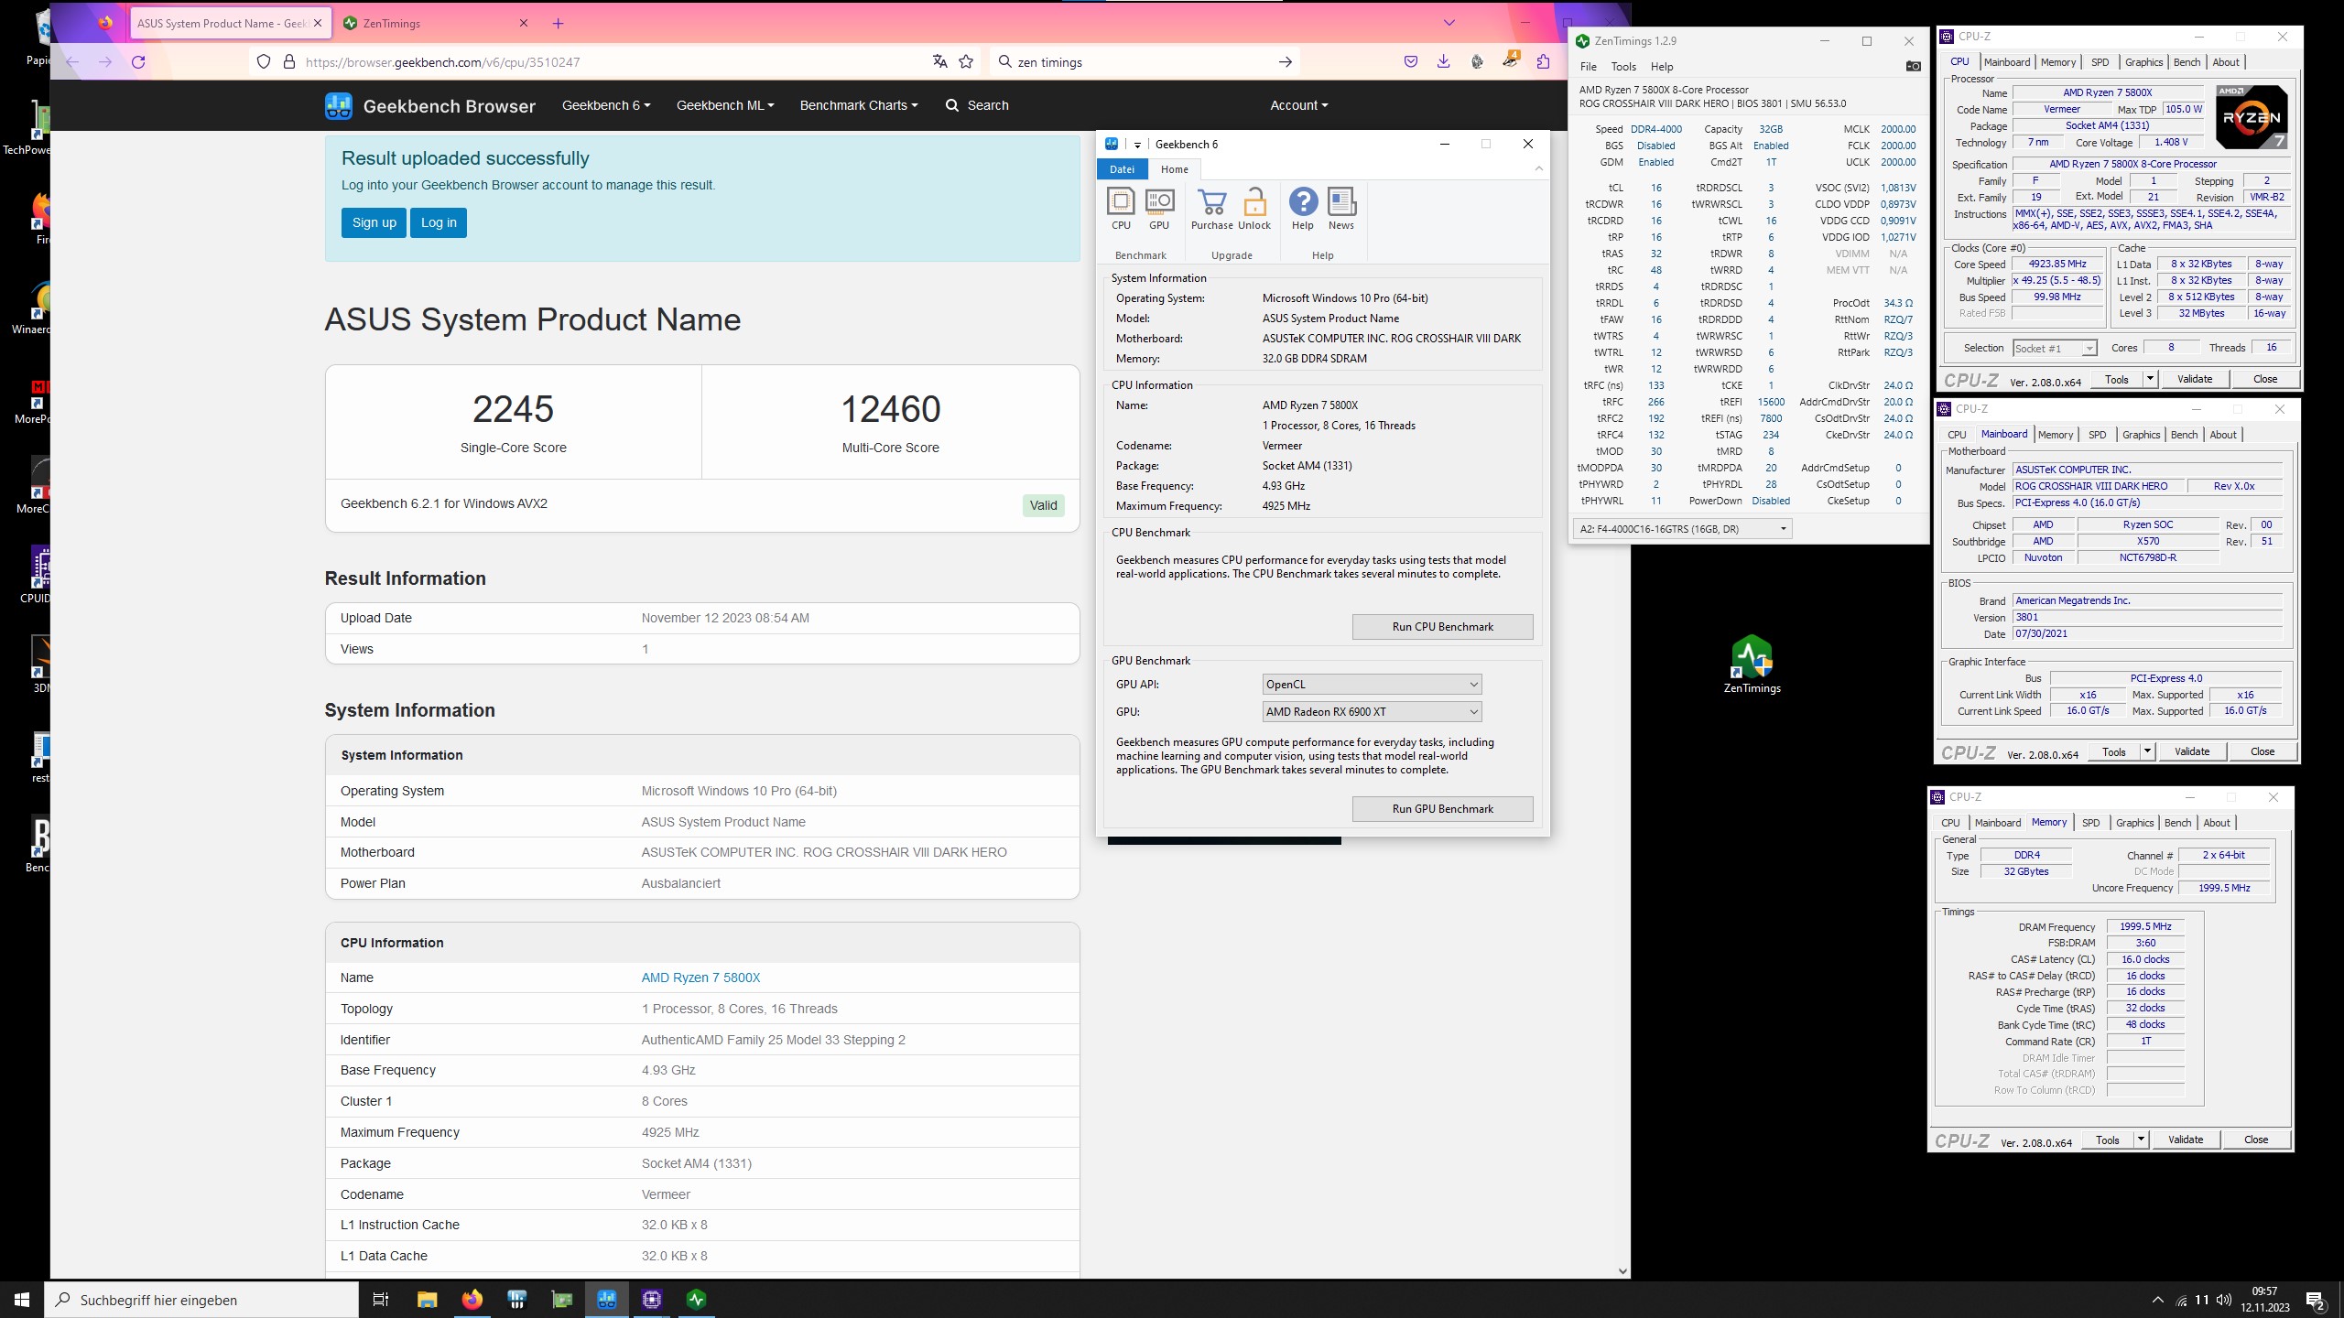This screenshot has height=1318, width=2344.
Task: Click the Unlock padlock icon in Geekbench
Action: [1254, 209]
